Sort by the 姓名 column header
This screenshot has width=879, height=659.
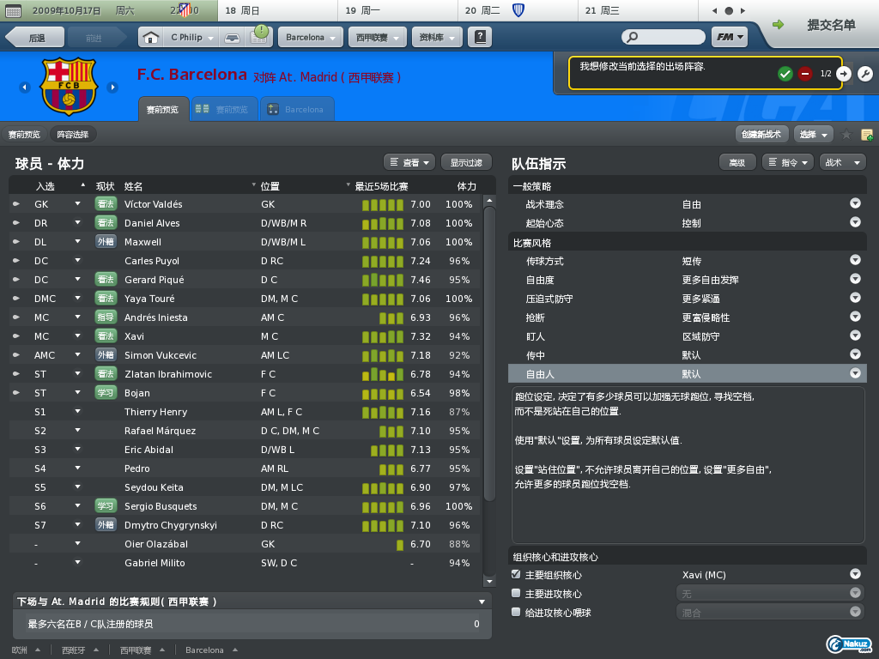coord(133,186)
